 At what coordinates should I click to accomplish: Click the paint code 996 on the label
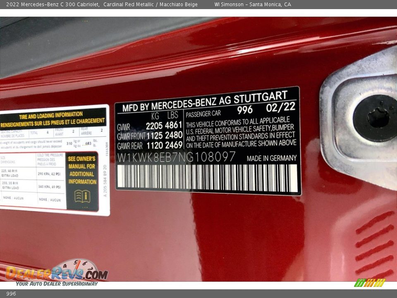pyautogui.click(x=245, y=110)
